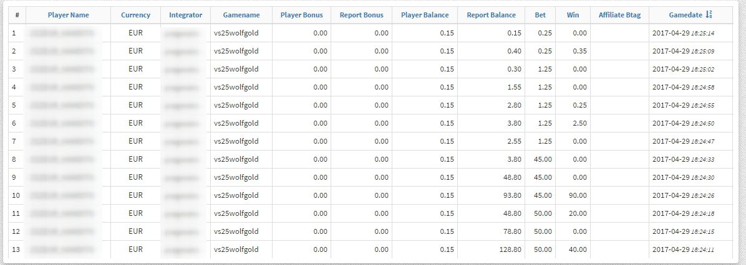This screenshot has height=265, width=746.
Task: Select the row number column header
Action: coord(17,15)
